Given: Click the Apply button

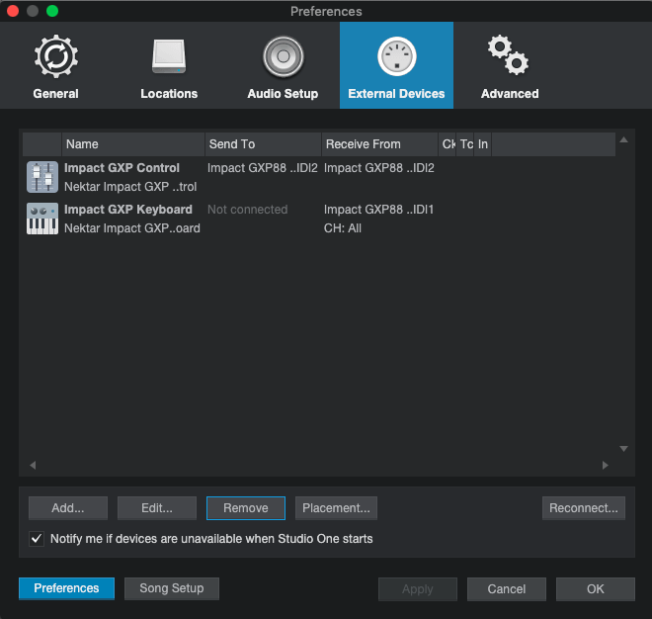Looking at the screenshot, I should pos(418,589).
